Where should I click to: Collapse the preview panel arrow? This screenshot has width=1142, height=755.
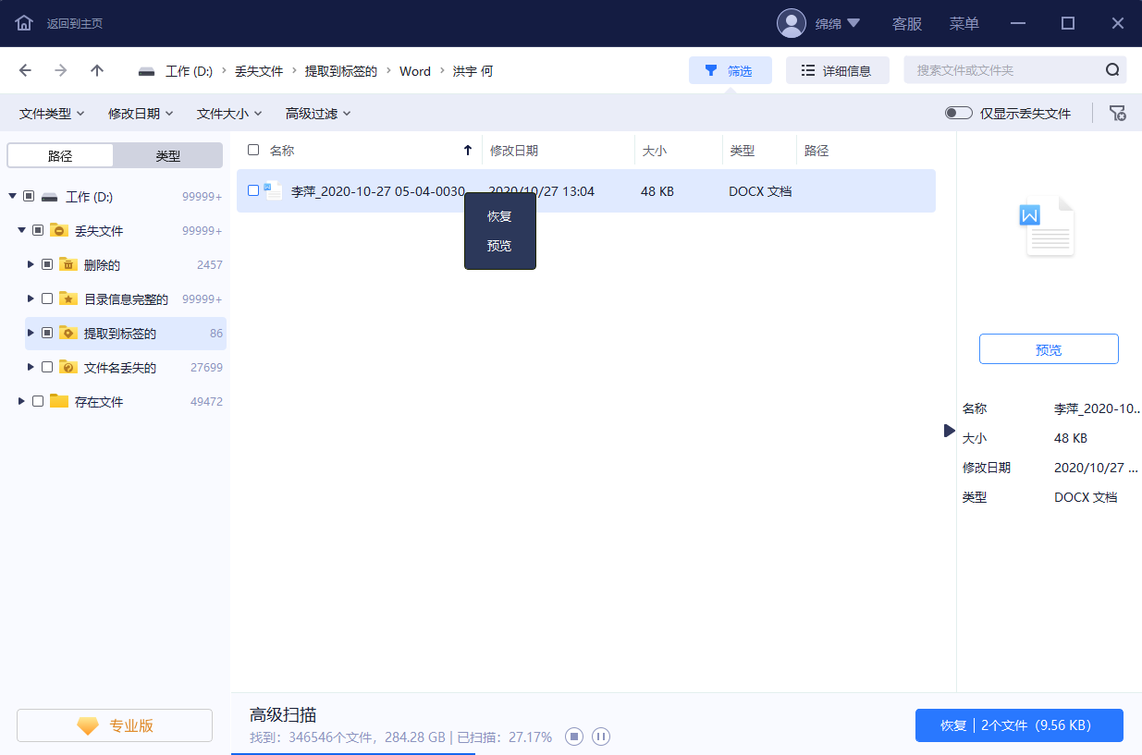point(949,431)
